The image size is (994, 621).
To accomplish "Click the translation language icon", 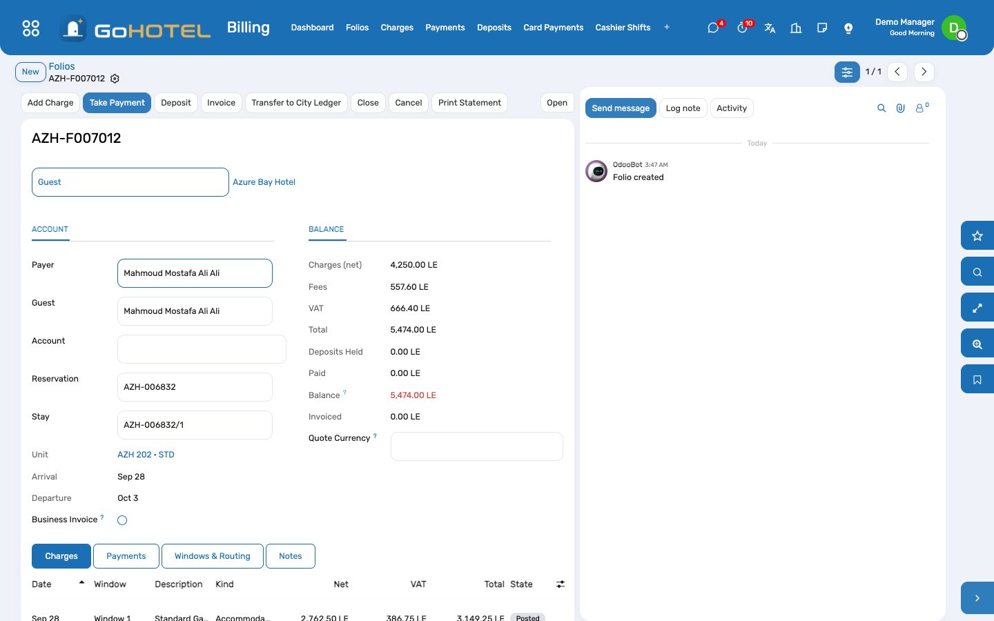I will 770,28.
